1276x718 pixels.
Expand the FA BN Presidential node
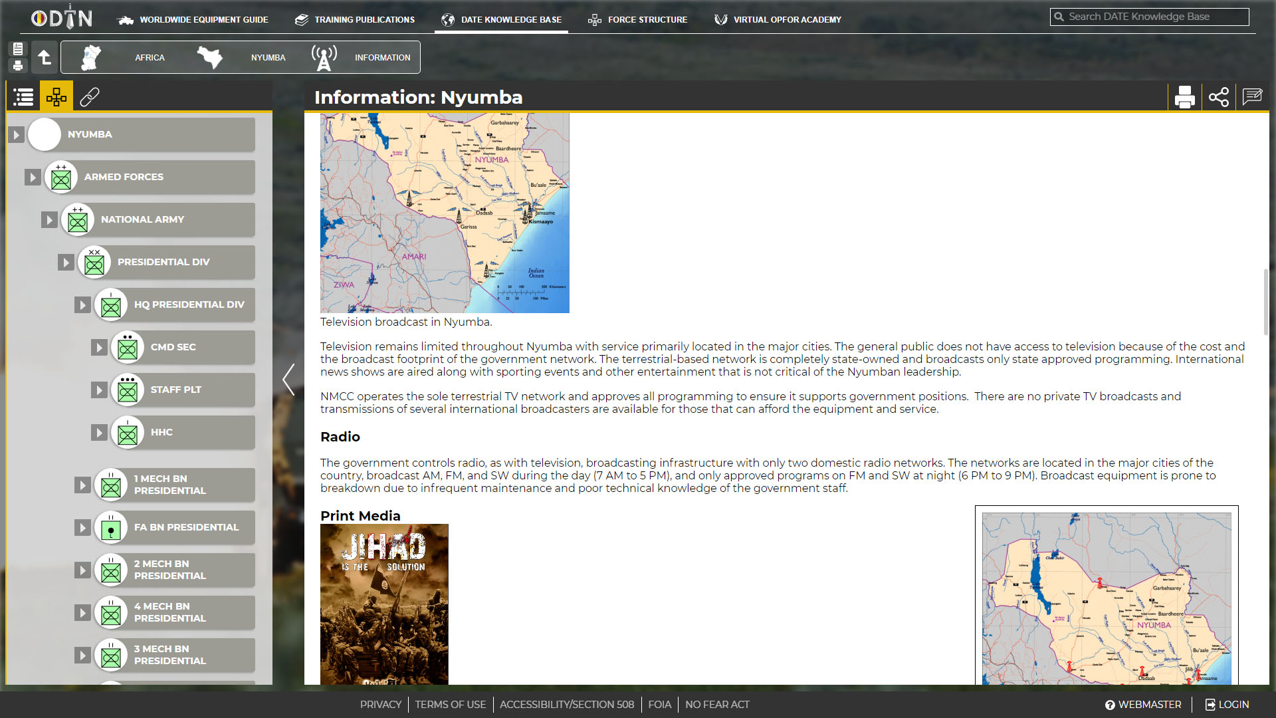click(x=82, y=527)
